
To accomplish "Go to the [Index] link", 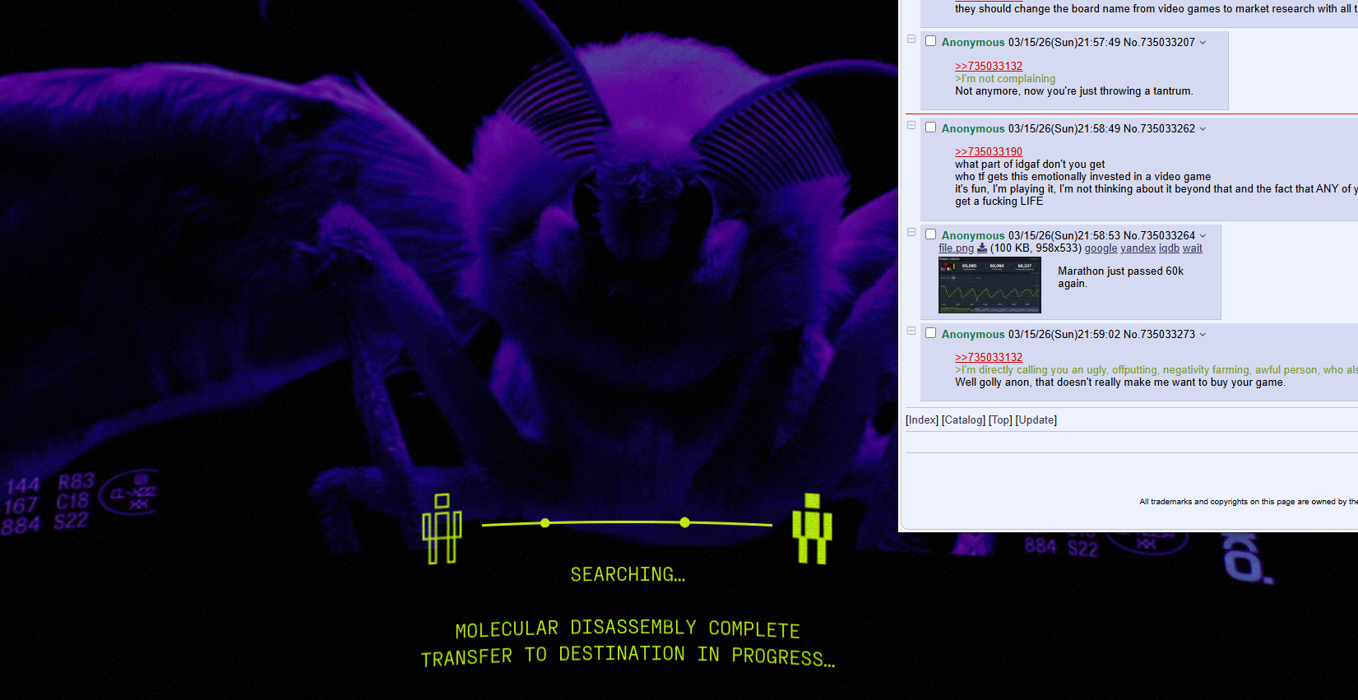I will pyautogui.click(x=922, y=420).
